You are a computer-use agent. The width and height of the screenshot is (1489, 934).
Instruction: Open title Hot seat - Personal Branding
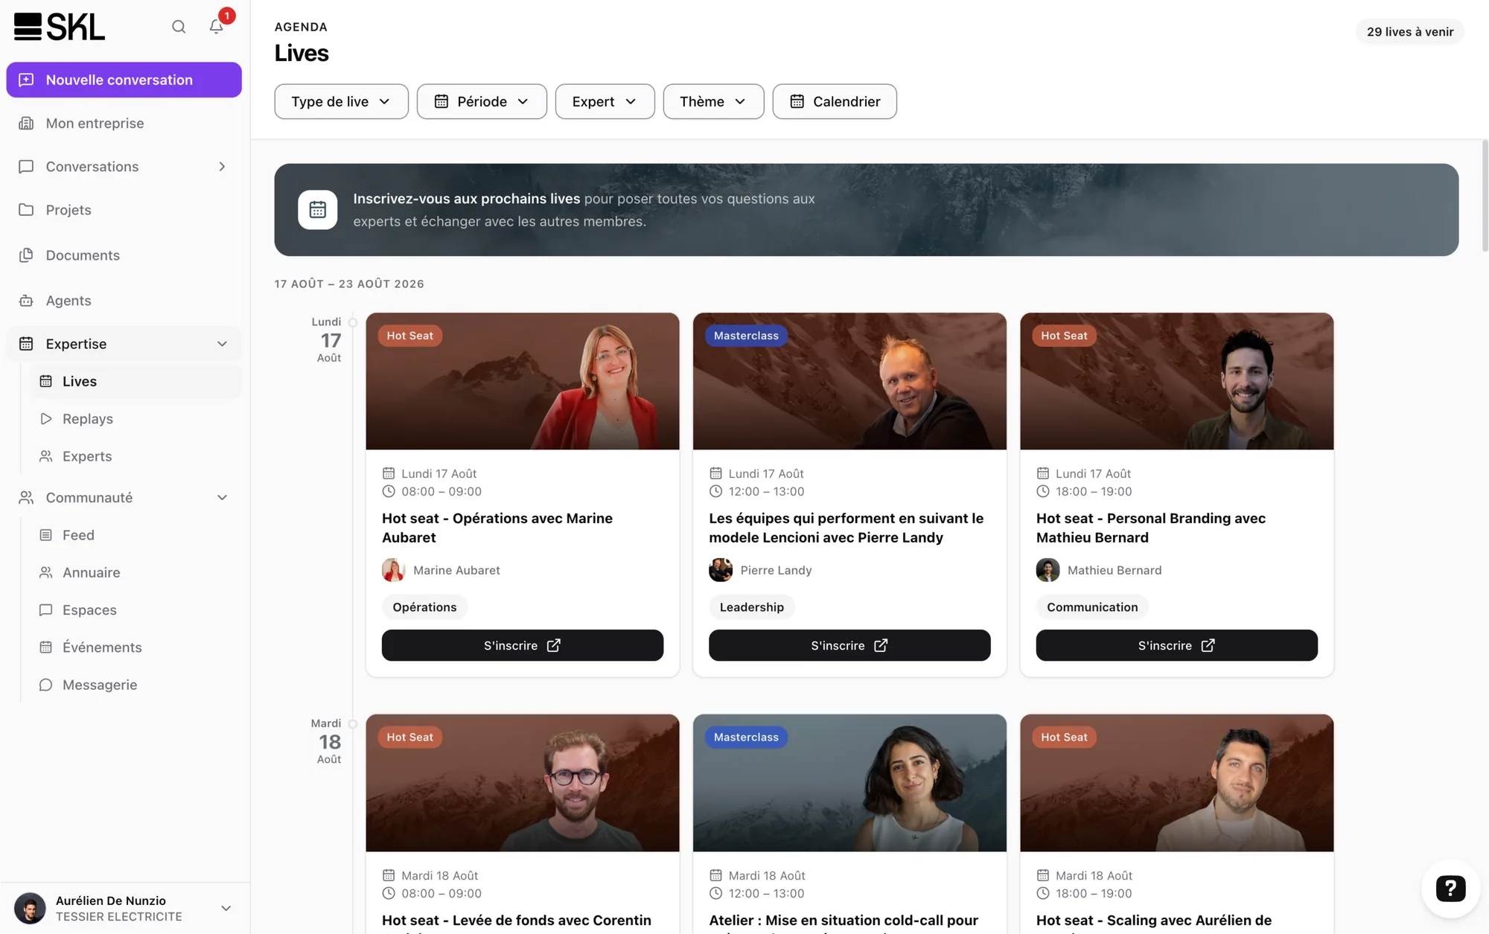pos(1151,528)
